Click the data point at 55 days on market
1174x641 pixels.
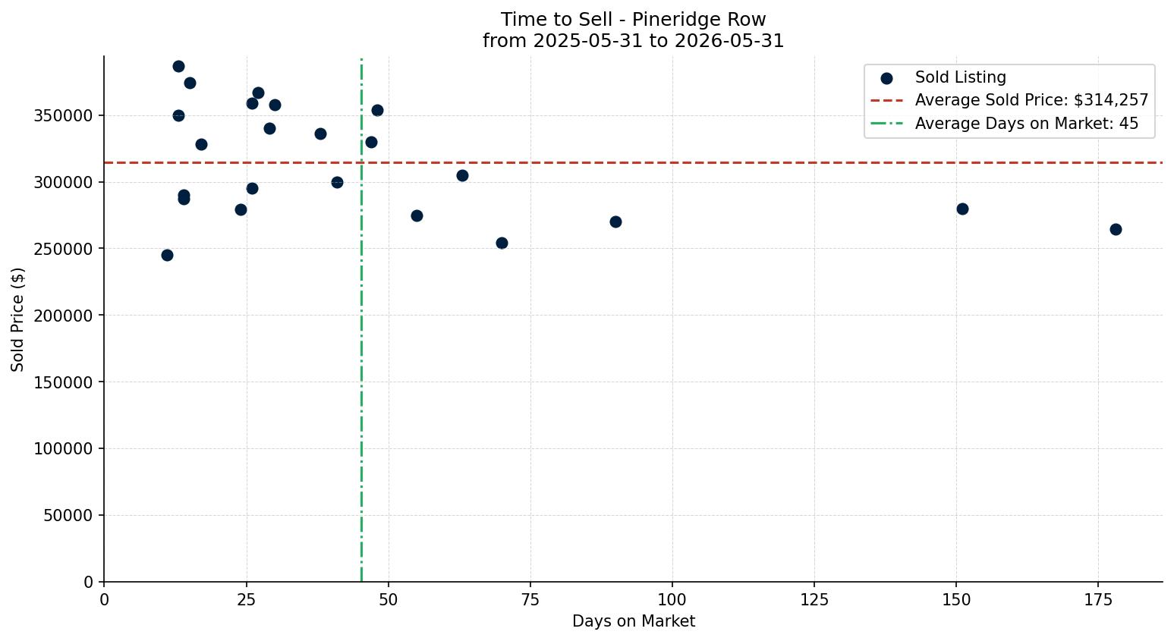tap(417, 215)
